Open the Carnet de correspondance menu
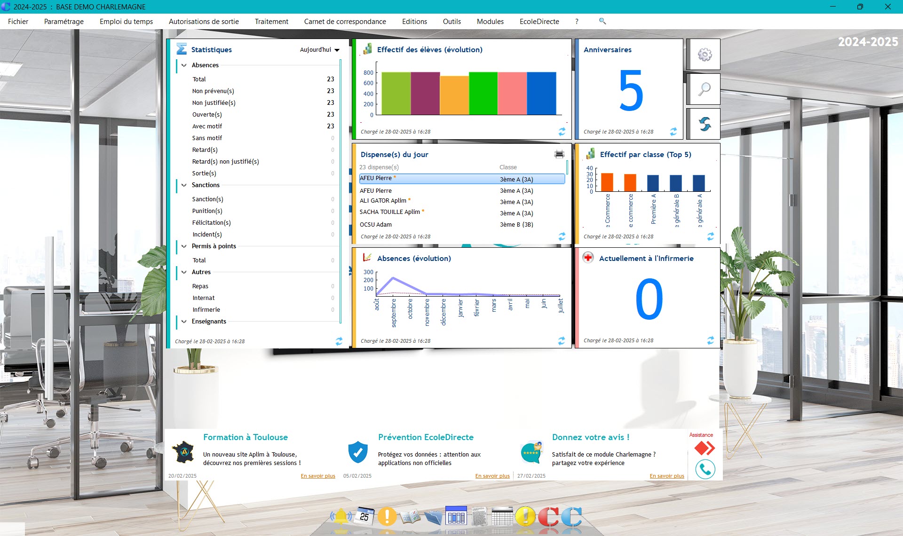This screenshot has height=536, width=903. (x=345, y=22)
